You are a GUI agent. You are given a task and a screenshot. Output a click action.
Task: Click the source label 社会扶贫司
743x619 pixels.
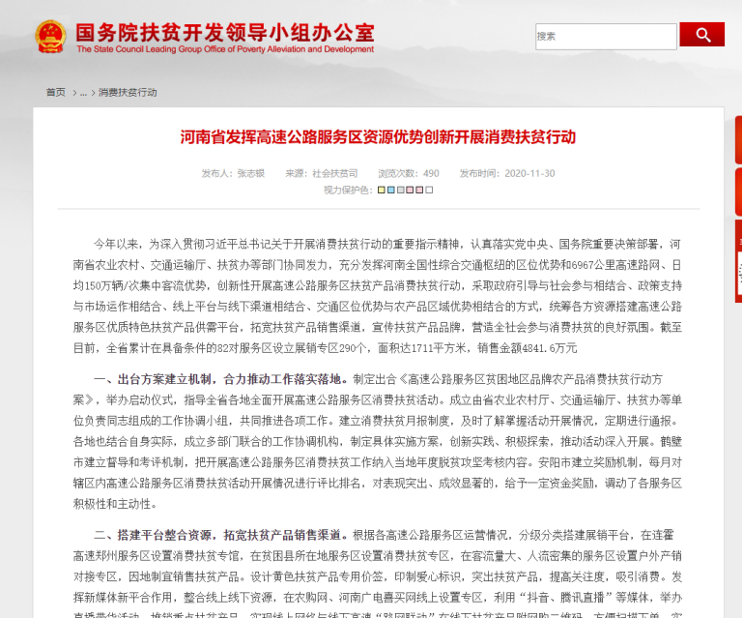point(334,174)
